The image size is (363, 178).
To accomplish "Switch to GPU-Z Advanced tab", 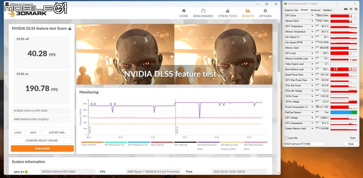I will click(x=315, y=10).
